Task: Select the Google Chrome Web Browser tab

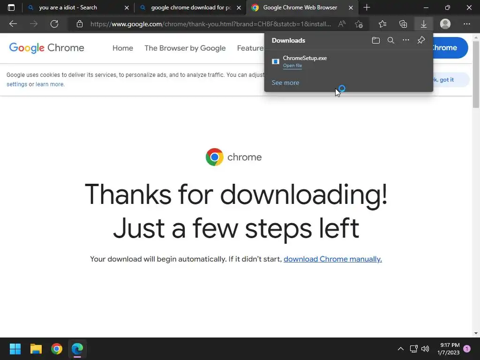Action: point(302,7)
